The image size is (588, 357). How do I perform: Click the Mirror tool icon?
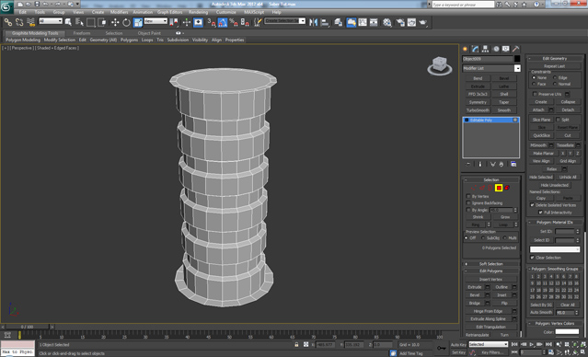click(x=314, y=22)
